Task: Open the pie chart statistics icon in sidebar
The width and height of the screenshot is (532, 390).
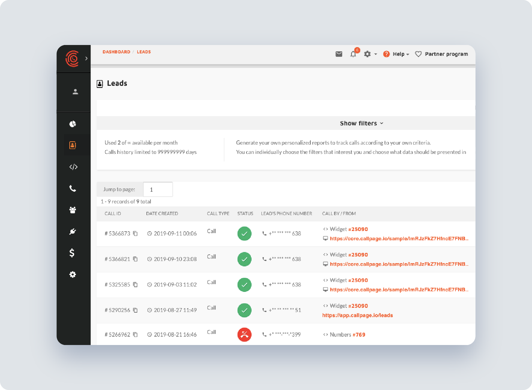Action: pyautogui.click(x=73, y=124)
